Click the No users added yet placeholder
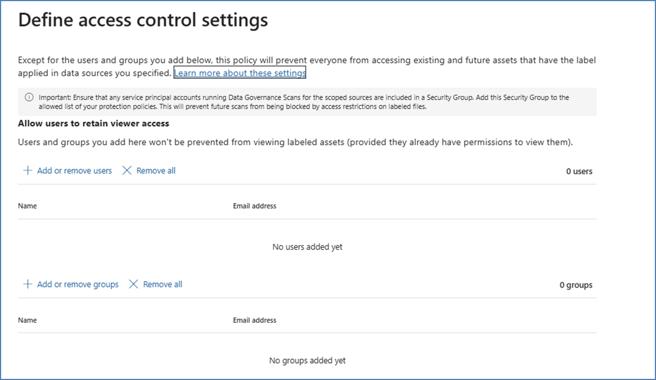This screenshot has height=380, width=656. click(307, 247)
